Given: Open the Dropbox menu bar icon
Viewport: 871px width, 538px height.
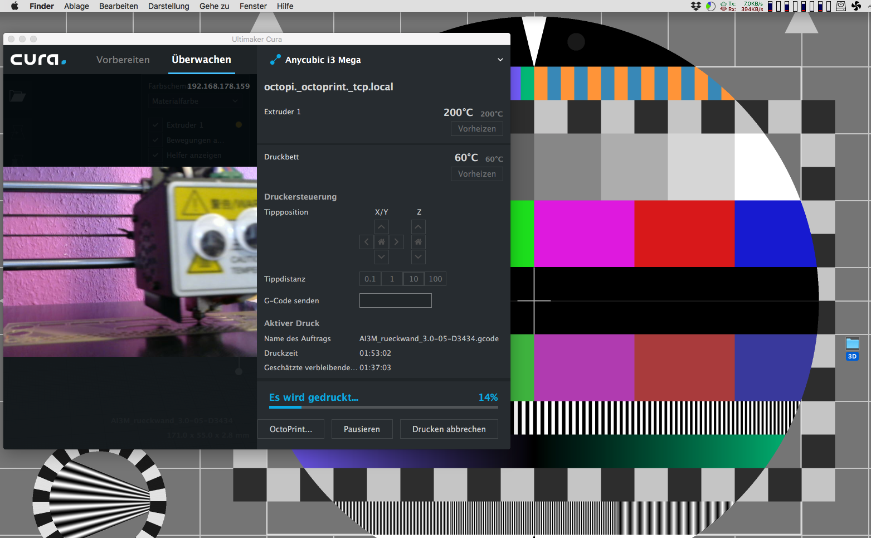Looking at the screenshot, I should coord(695,6).
